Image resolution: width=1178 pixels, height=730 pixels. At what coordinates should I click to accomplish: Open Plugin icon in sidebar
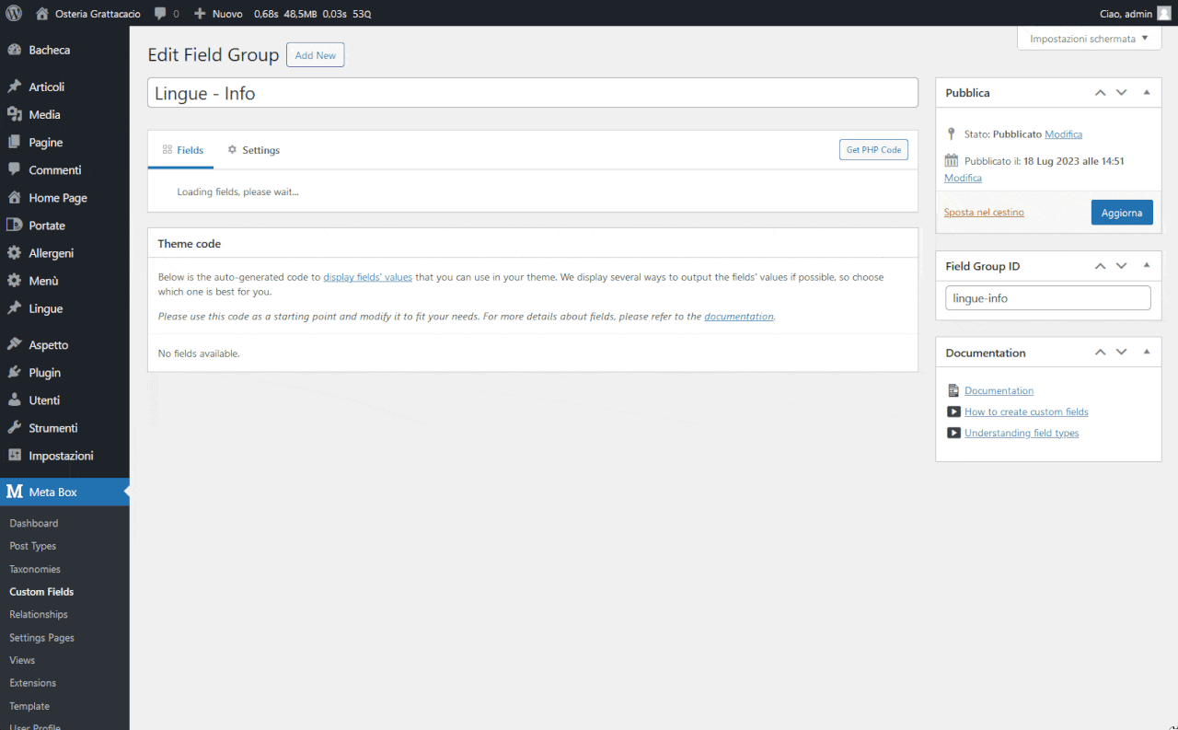[14, 373]
